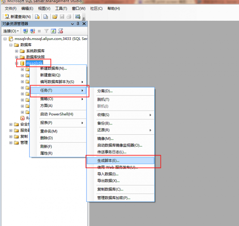Click the Connect Object Explorer icon
Image resolution: width=239 pixels, height=226 pixels.
coord(25,31)
